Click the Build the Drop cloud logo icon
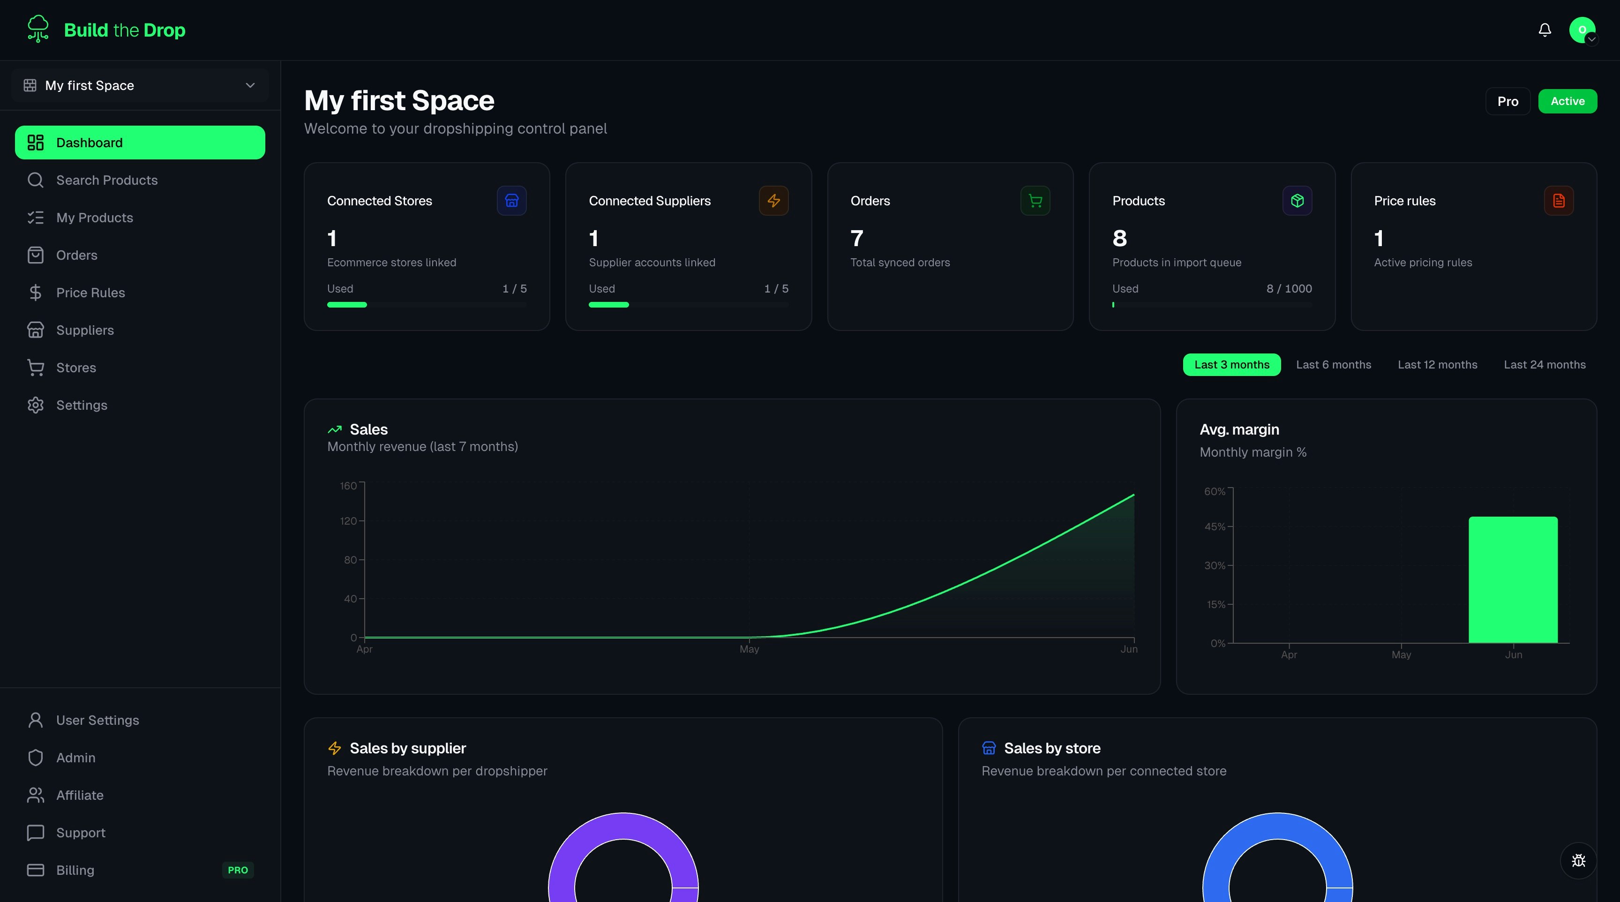 click(37, 29)
